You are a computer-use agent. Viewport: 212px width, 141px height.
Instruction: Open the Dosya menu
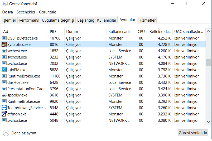(8, 12)
